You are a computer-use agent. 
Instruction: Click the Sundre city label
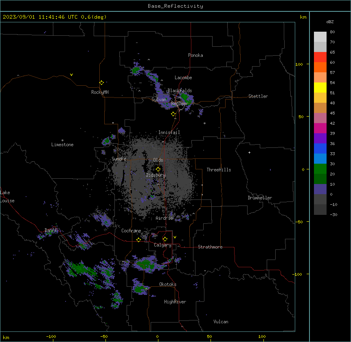pyautogui.click(x=119, y=159)
